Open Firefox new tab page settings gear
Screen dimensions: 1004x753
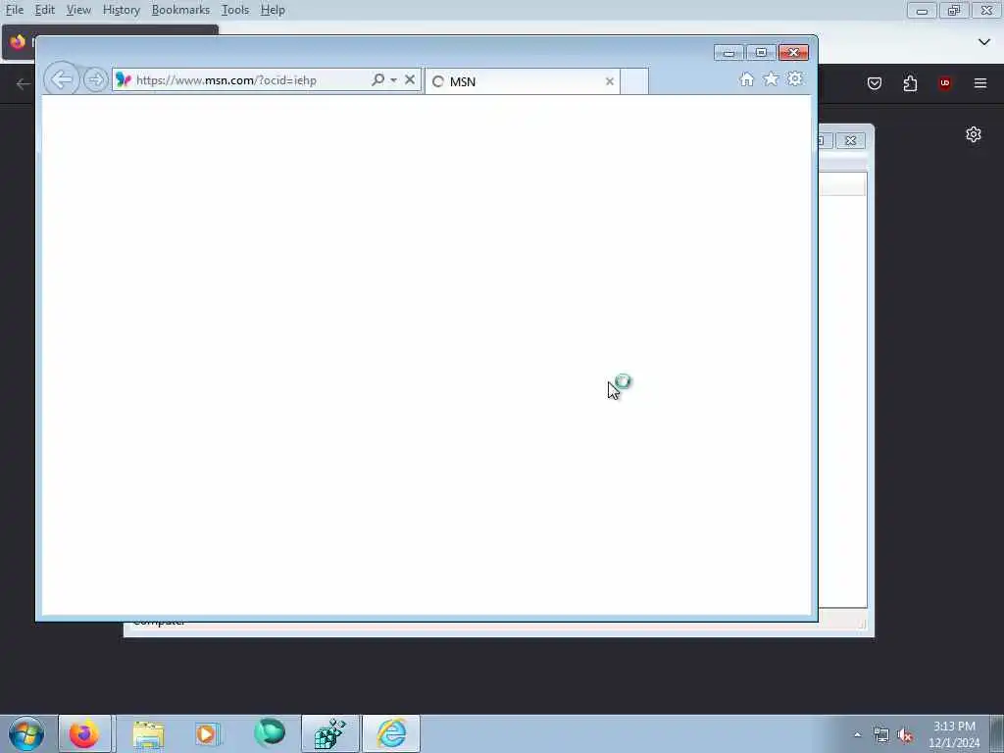(974, 134)
